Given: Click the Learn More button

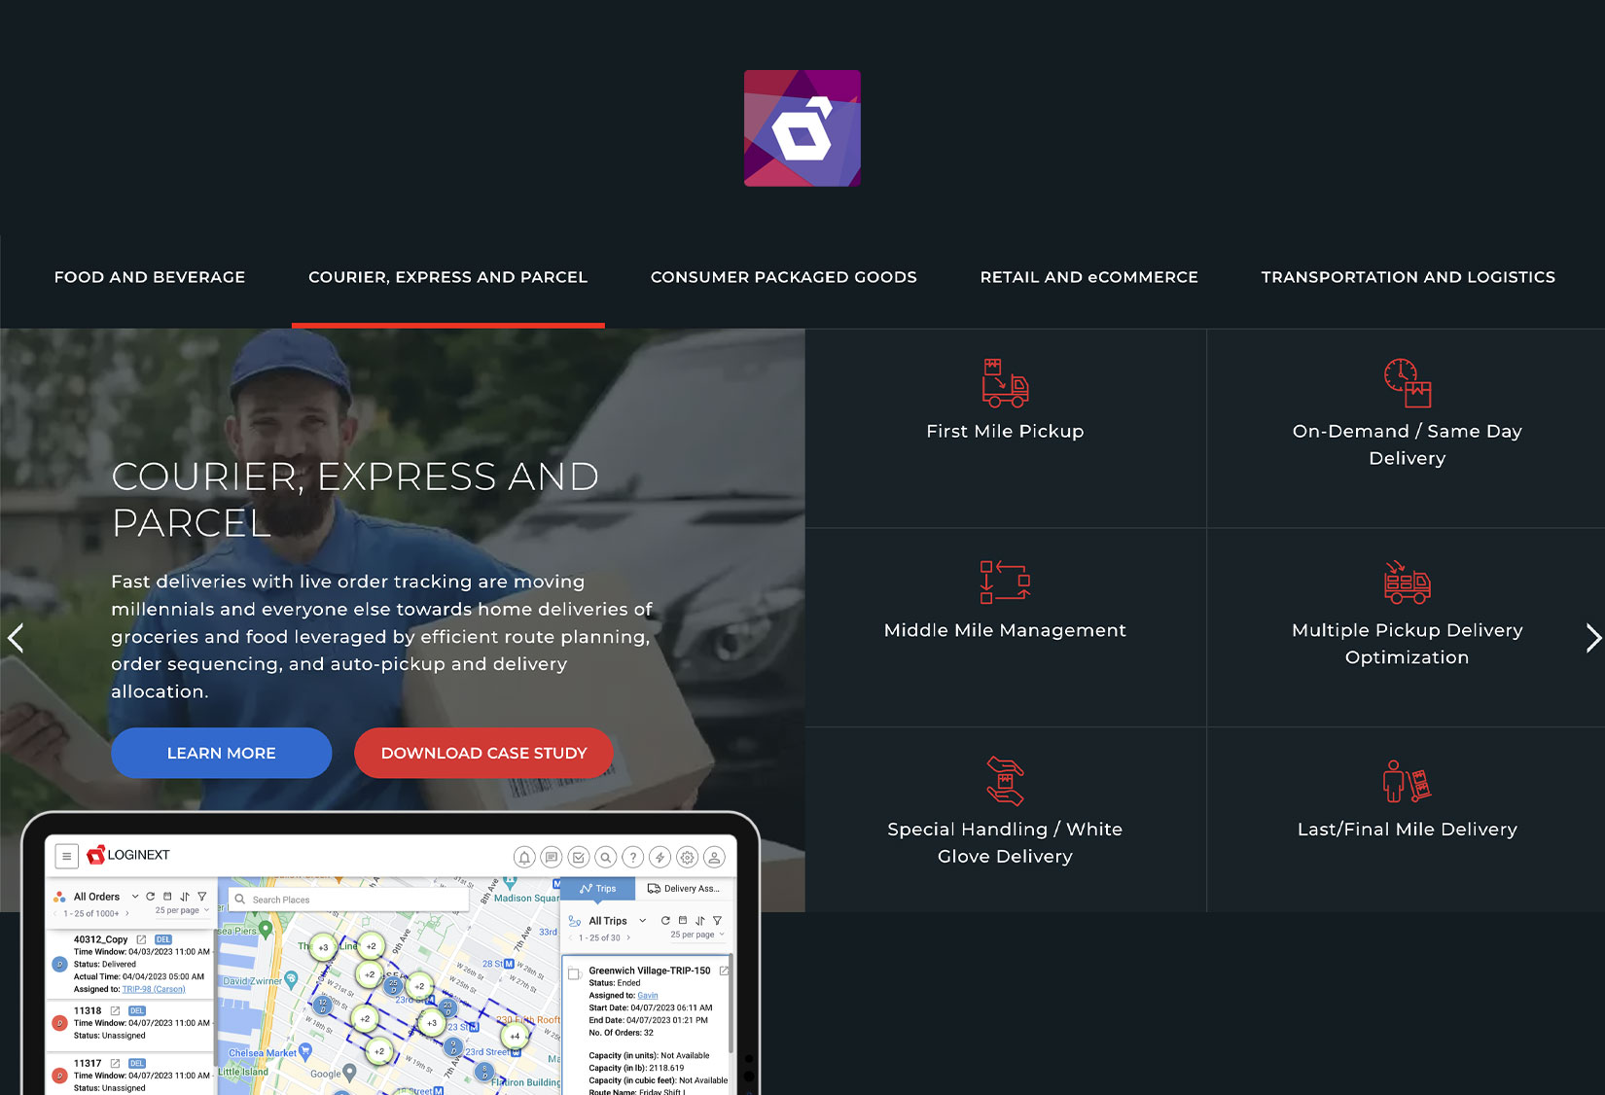Looking at the screenshot, I should point(221,753).
